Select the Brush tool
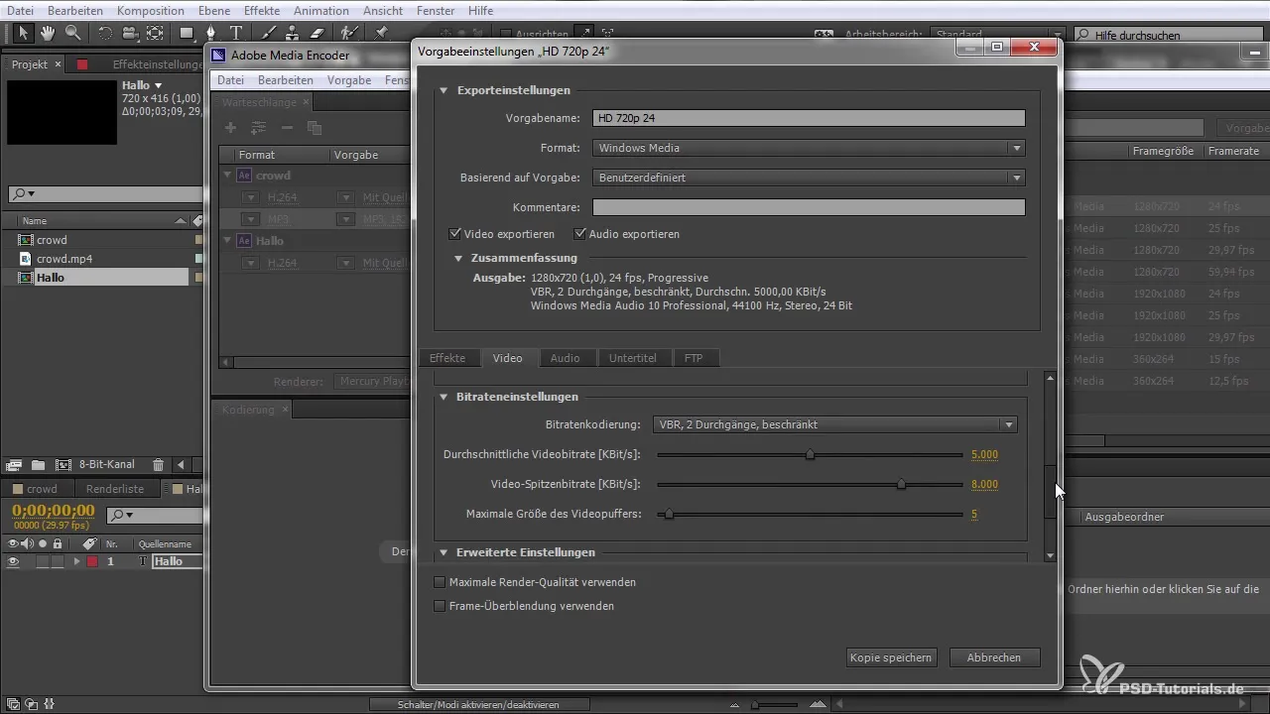 point(269,33)
